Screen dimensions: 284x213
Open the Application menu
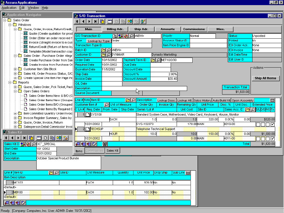(x=9, y=8)
